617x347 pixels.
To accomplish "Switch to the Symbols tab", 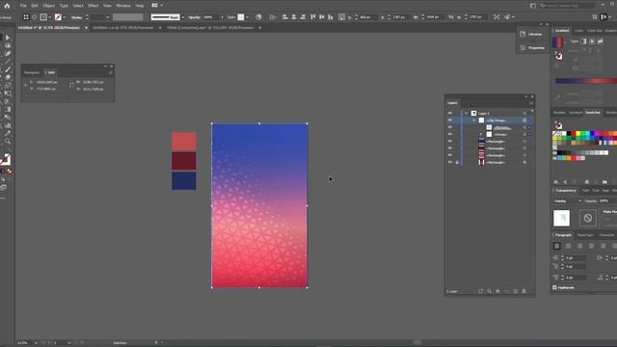I will click(576, 113).
